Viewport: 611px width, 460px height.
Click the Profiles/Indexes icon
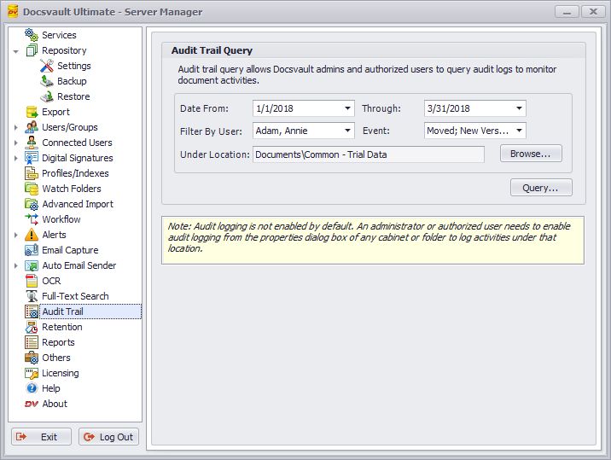(x=32, y=173)
